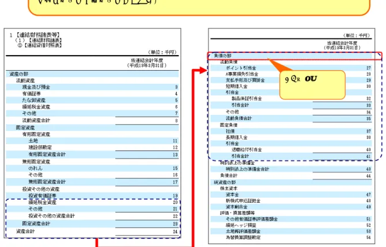The height and width of the screenshot is (247, 386).
Task: Select the 純資産の部 section heading
Action: [225, 182]
